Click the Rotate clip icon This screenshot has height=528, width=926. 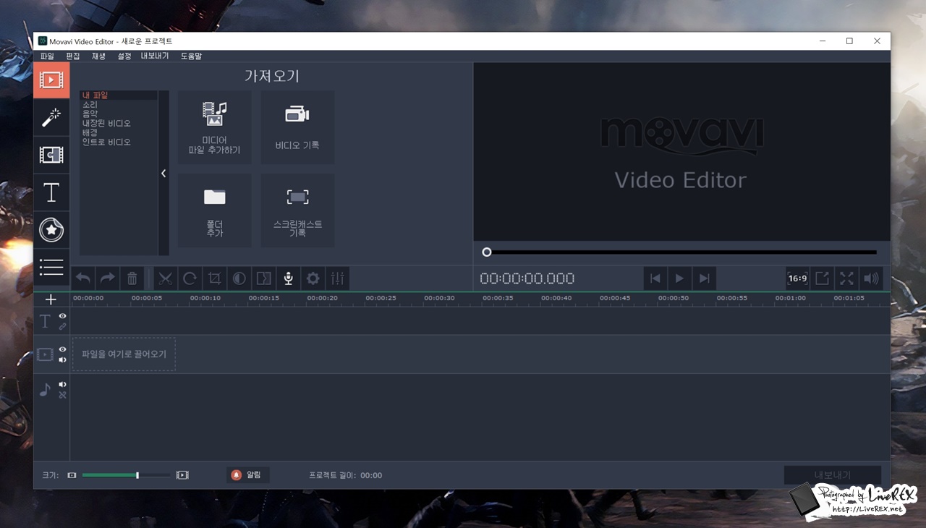click(190, 278)
